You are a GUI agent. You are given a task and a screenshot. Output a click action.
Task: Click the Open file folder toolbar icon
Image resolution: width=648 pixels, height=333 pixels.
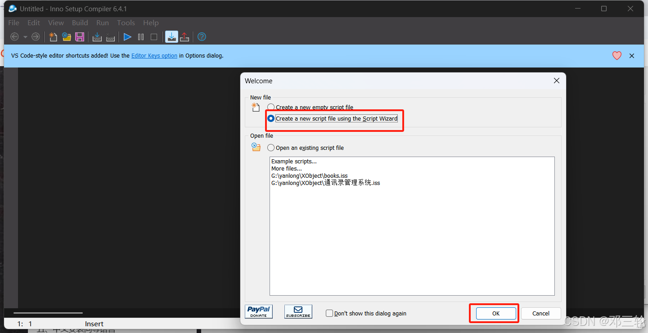point(67,37)
